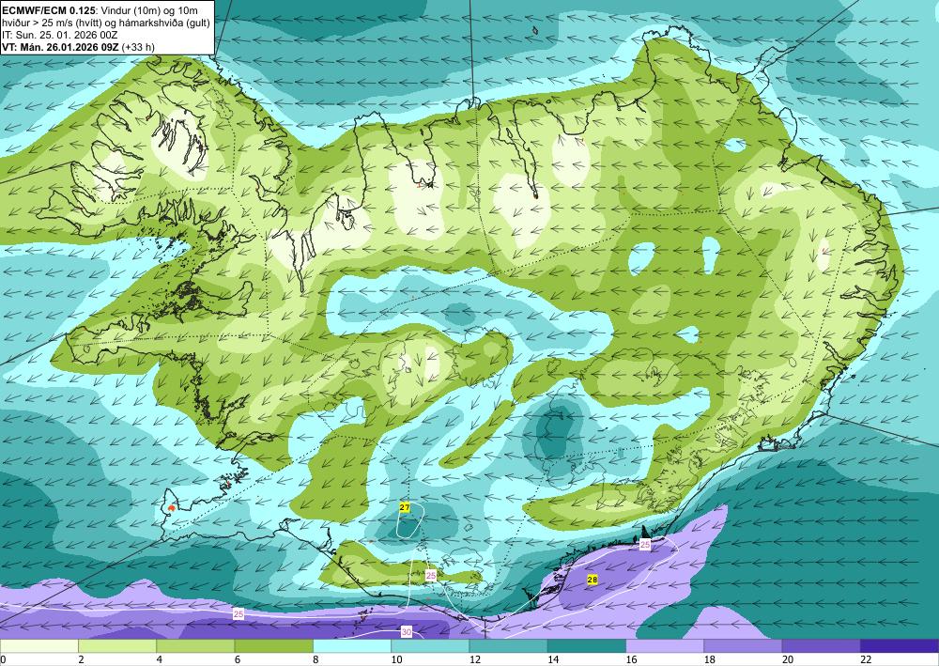The image size is (939, 666).
Task: Click the yellow max gust marker '28'
Action: pos(593,580)
